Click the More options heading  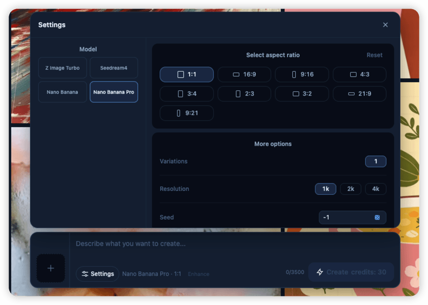point(273,144)
